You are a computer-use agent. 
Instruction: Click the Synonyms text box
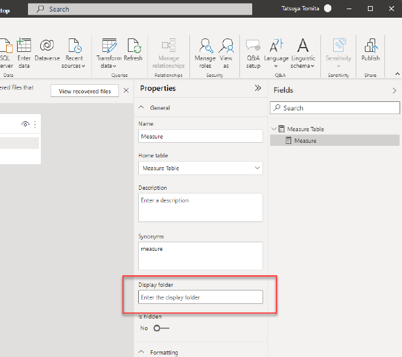click(200, 256)
